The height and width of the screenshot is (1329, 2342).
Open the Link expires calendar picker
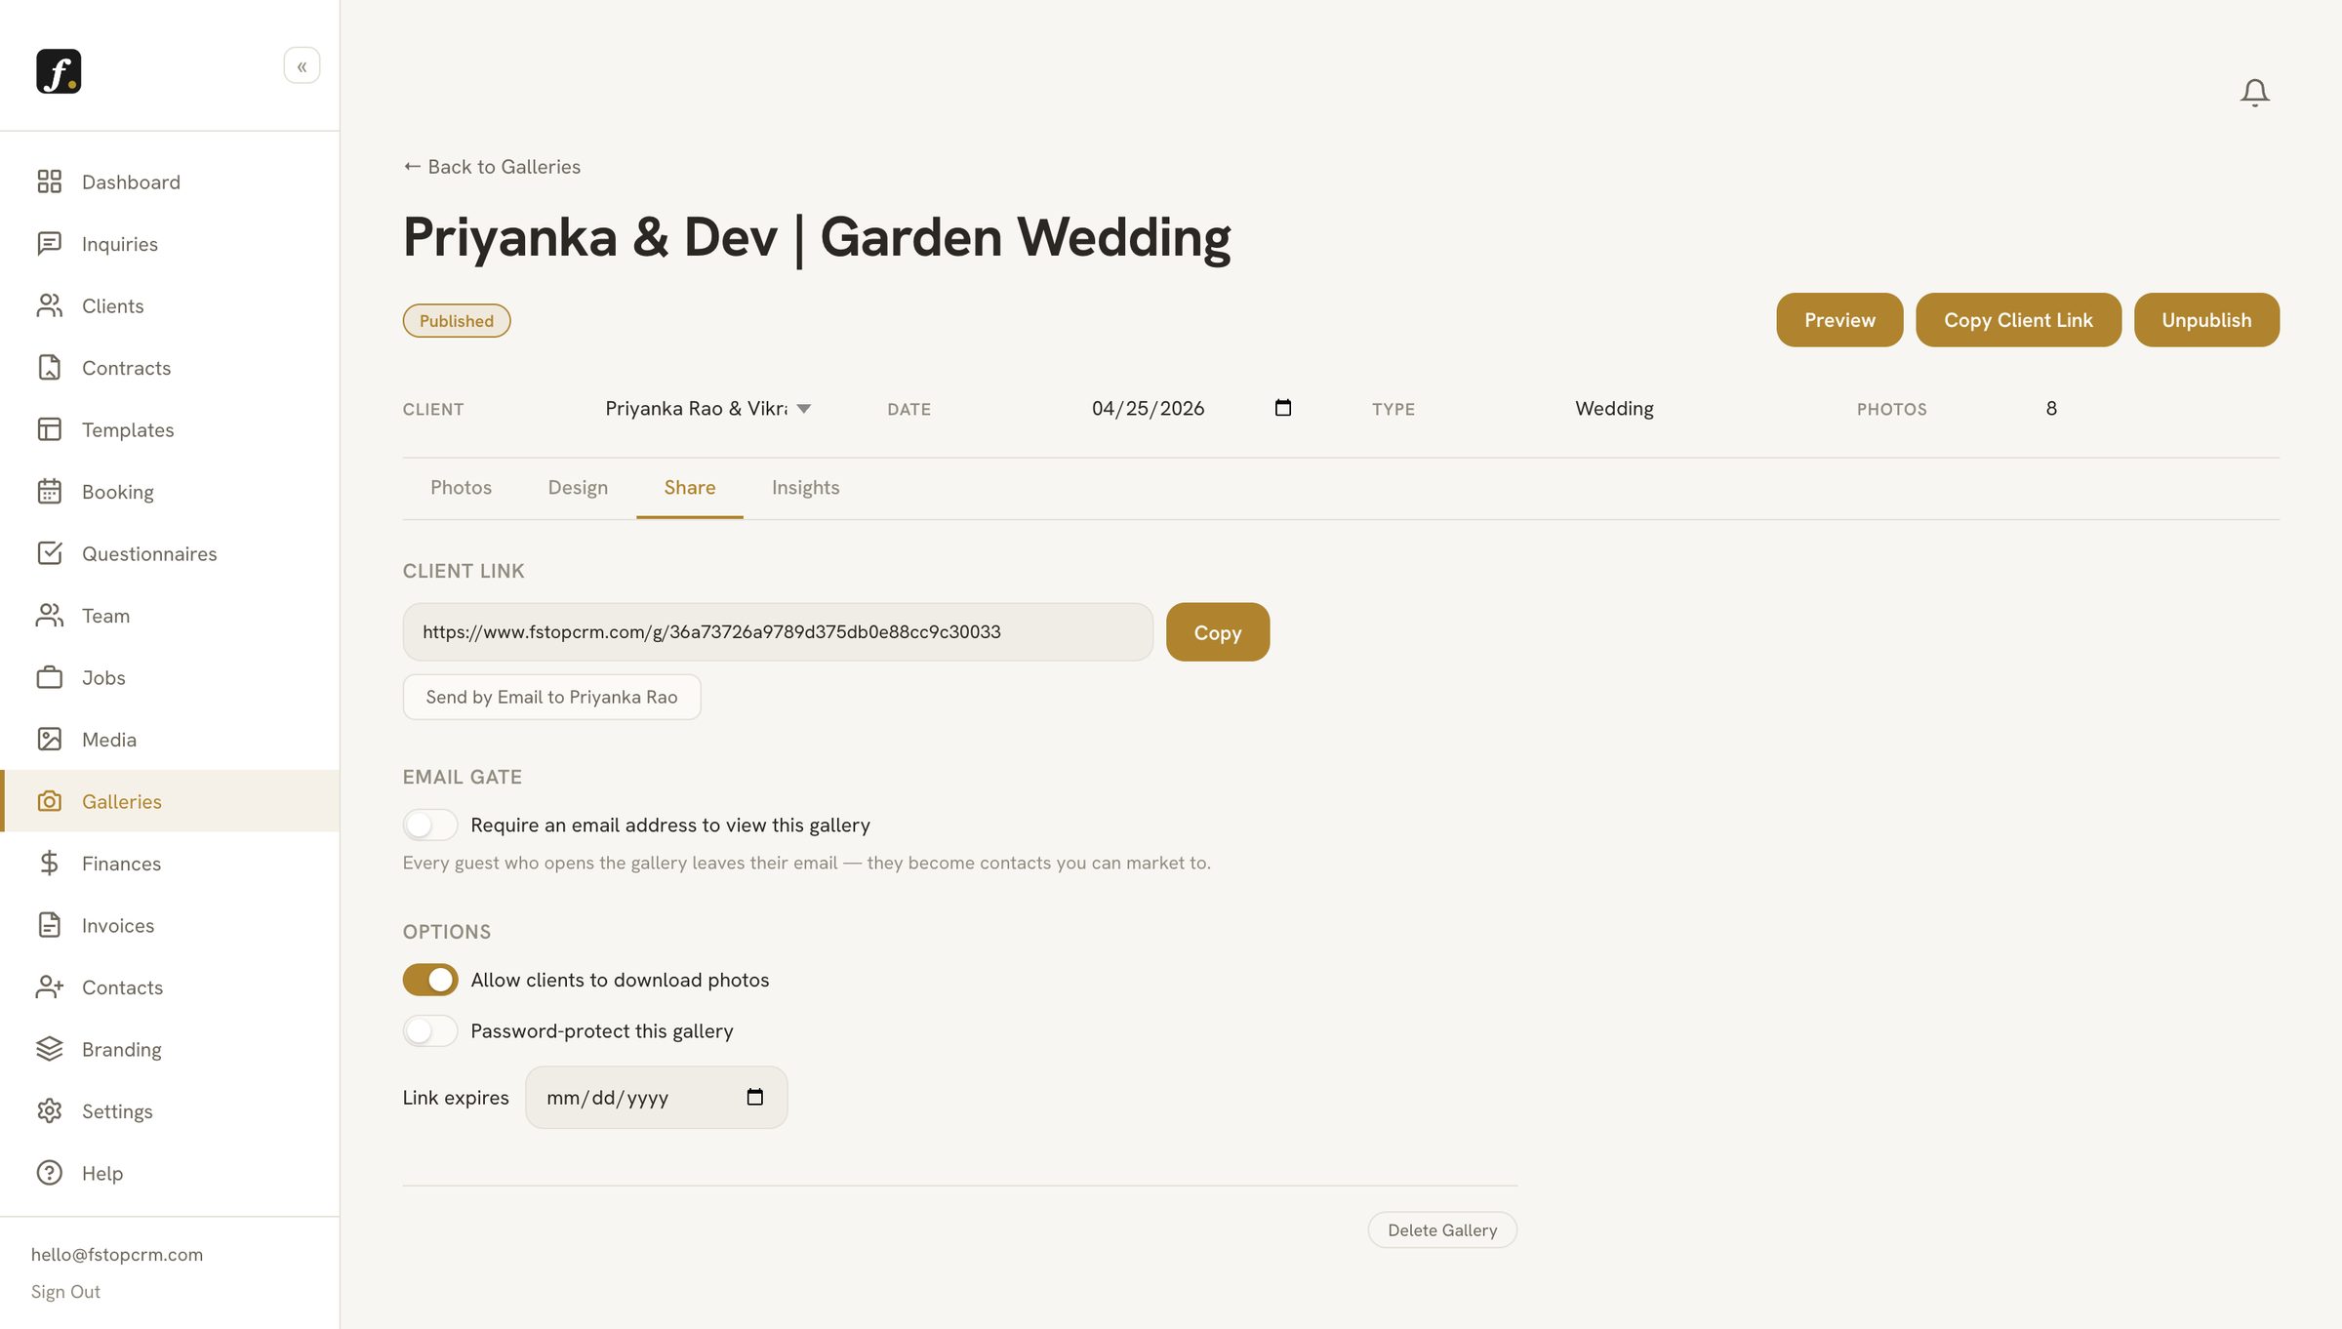pos(754,1097)
